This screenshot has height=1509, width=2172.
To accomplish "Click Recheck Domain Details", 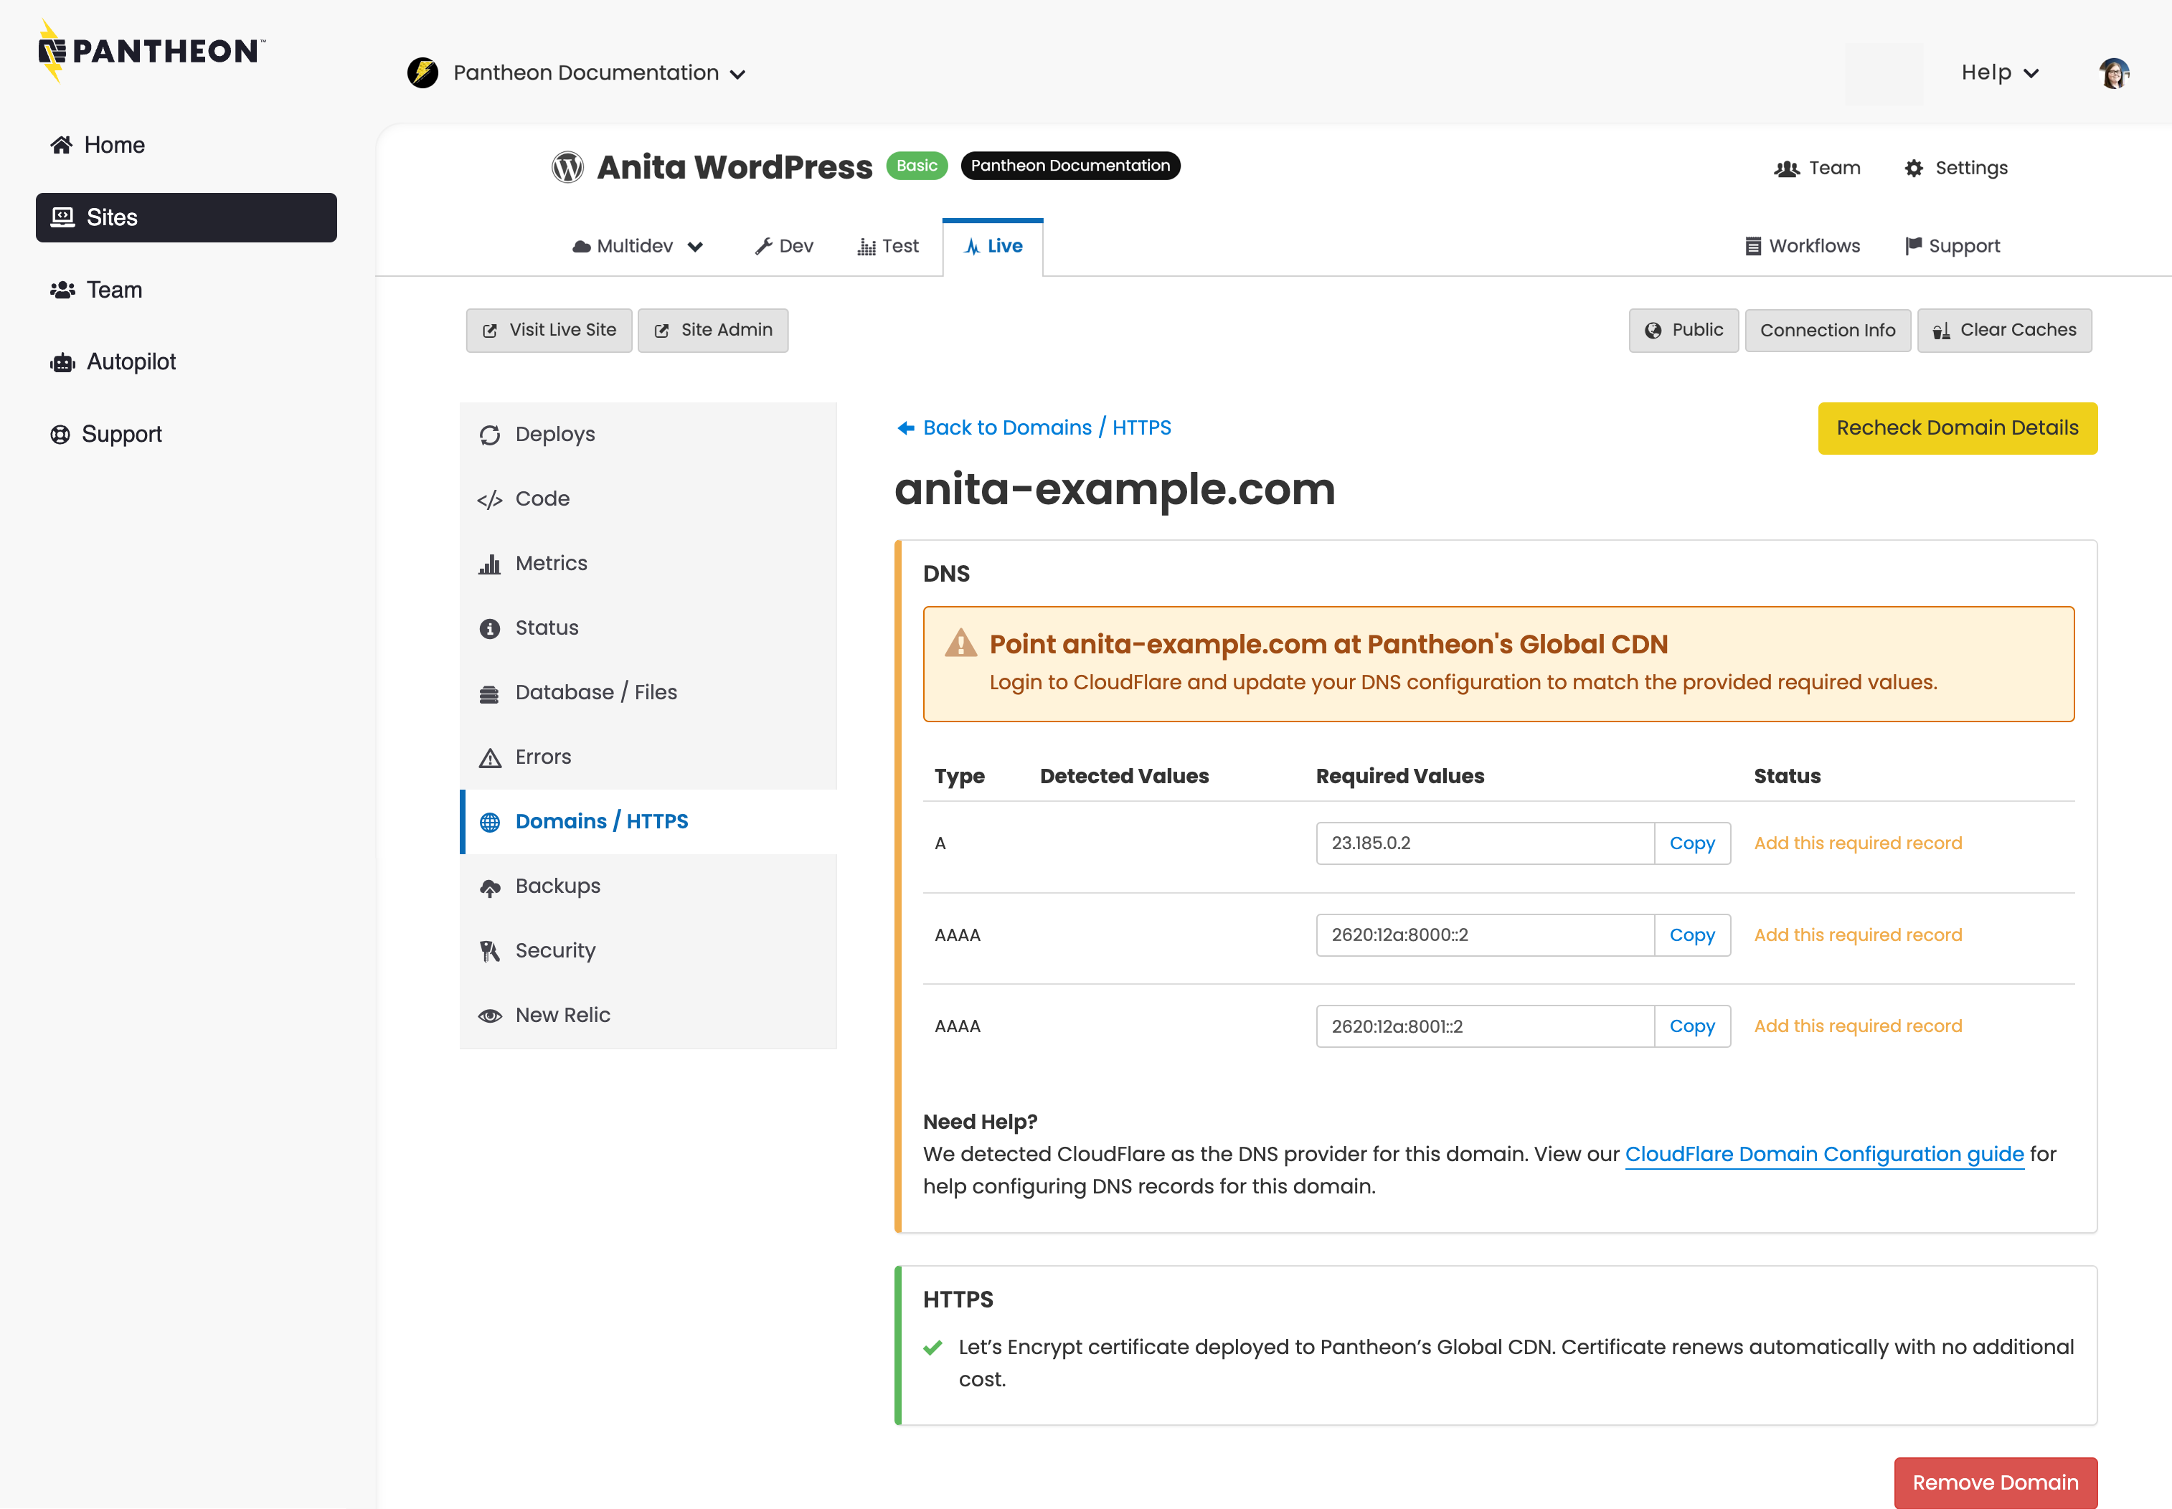I will tap(1958, 427).
